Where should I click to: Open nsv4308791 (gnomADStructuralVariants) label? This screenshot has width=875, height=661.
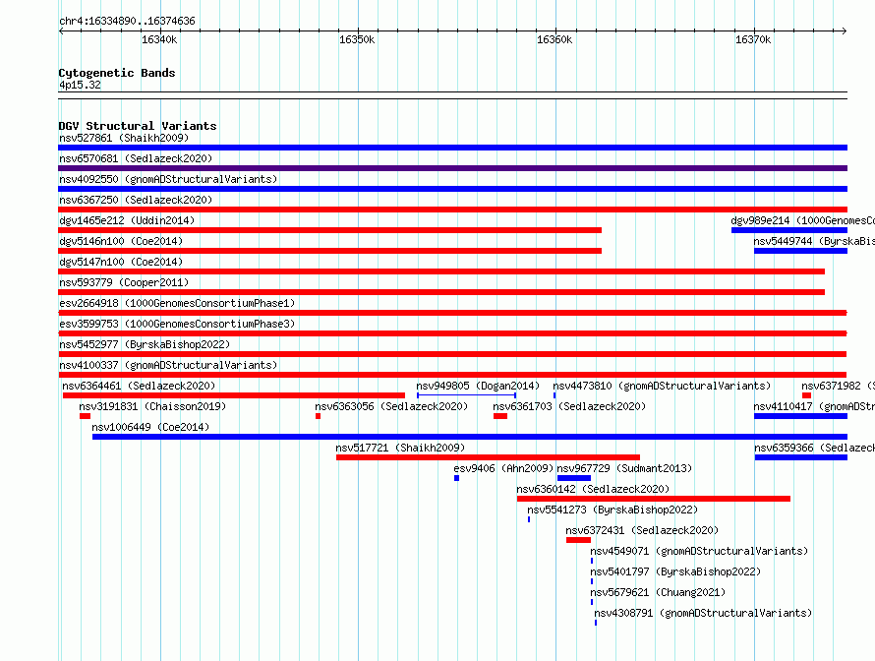[x=703, y=613]
